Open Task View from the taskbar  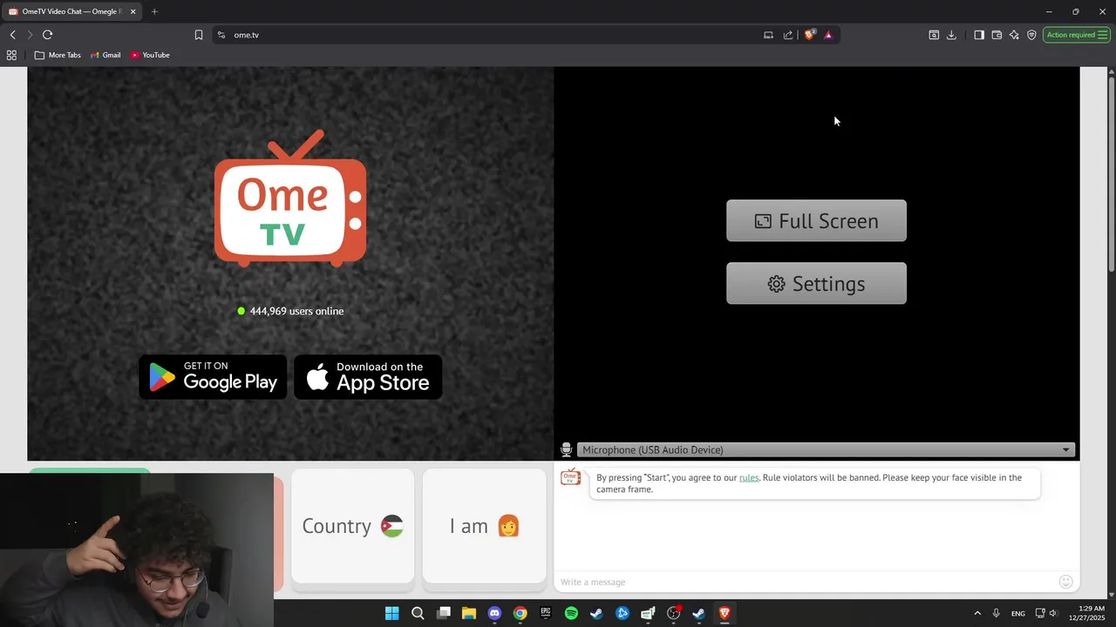click(444, 613)
